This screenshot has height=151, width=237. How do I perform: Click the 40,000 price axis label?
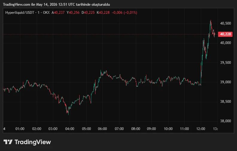(226, 43)
